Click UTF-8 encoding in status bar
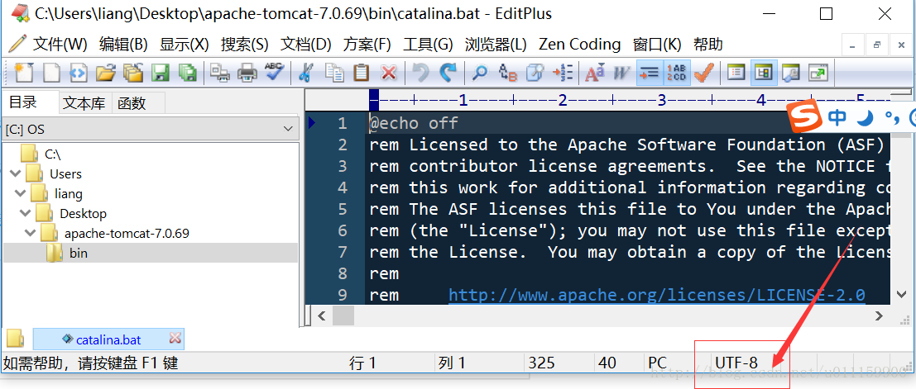Viewport: 916px width, 389px height. (736, 363)
